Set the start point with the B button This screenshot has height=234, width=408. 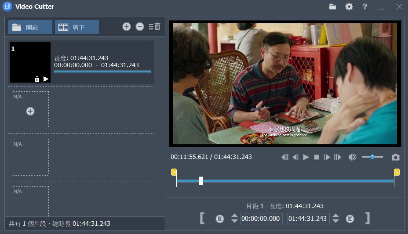click(x=220, y=219)
